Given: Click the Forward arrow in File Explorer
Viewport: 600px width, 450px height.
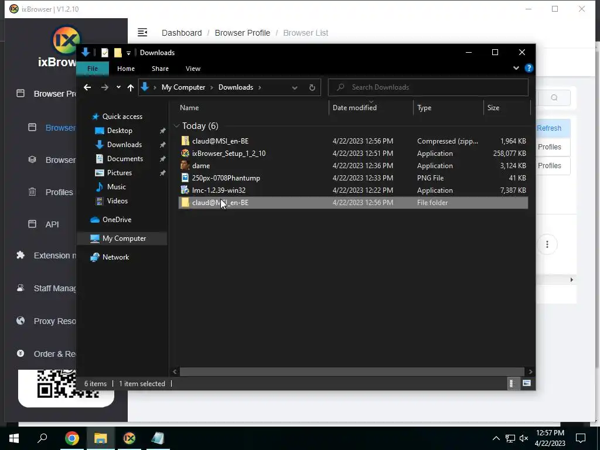Looking at the screenshot, I should click(104, 87).
